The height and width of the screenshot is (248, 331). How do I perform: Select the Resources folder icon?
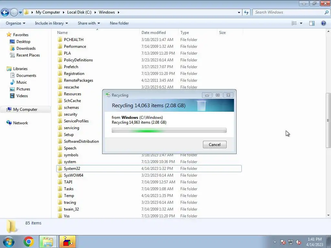pyautogui.click(x=60, y=94)
